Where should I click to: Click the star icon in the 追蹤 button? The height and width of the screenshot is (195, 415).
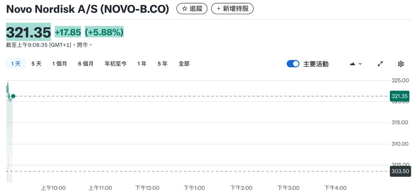pyautogui.click(x=184, y=9)
